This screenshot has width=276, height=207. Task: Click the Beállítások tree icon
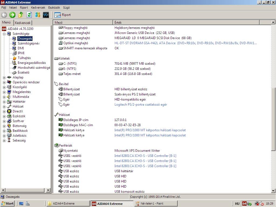point(9,131)
